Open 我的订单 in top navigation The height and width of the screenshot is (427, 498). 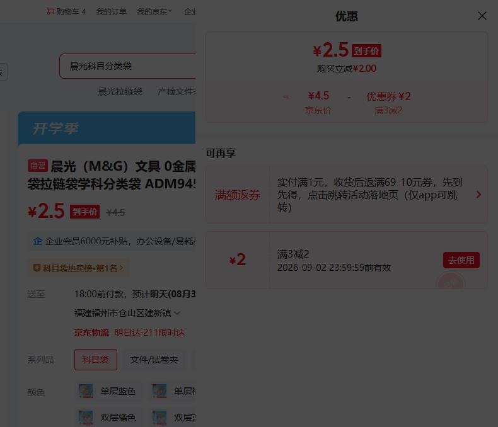[x=111, y=12]
